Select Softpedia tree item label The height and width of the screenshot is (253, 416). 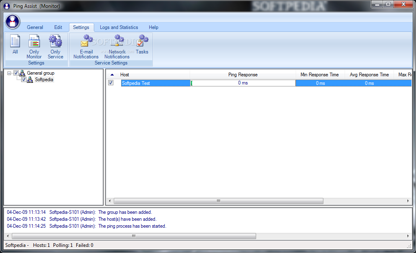pyautogui.click(x=44, y=80)
